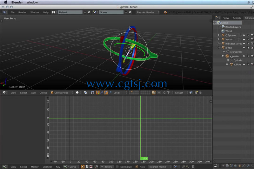254x169 pixels.
Task: Toggle visibility eye for Q Sphere
Action: point(244,35)
